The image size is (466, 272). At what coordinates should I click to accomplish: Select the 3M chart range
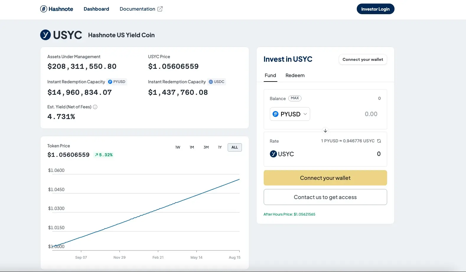[206, 147]
